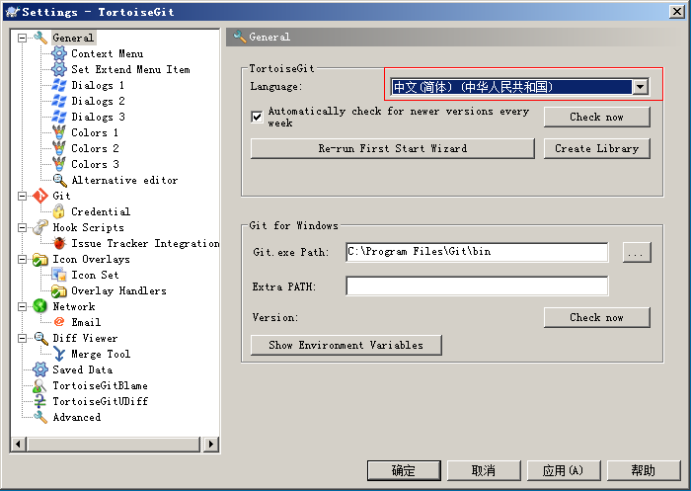Go to Colors 2 settings page
The width and height of the screenshot is (691, 491).
pos(95,148)
